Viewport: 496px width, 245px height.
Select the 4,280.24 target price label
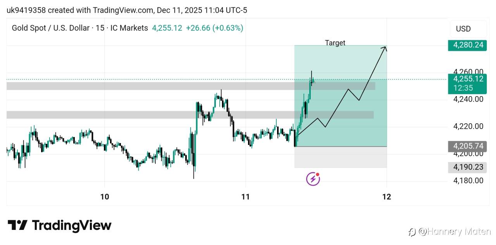point(467,45)
